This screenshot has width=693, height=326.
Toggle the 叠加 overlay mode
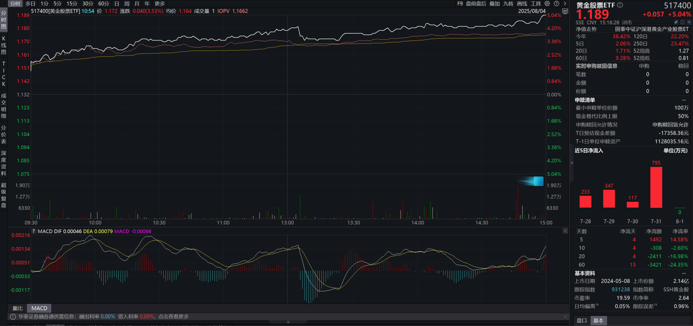click(494, 3)
